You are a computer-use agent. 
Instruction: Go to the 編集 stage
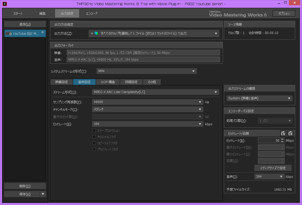coord(42,13)
